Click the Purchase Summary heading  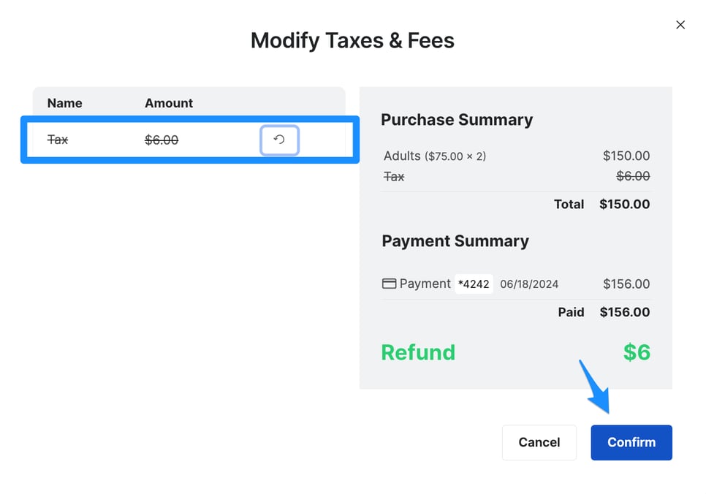(x=457, y=119)
